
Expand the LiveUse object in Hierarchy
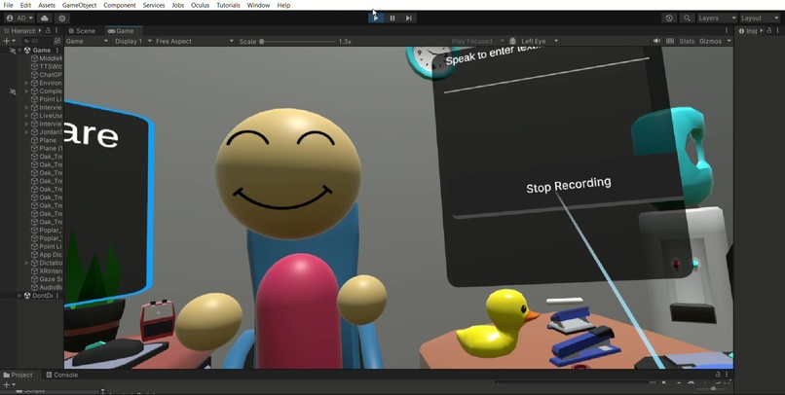click(26, 116)
